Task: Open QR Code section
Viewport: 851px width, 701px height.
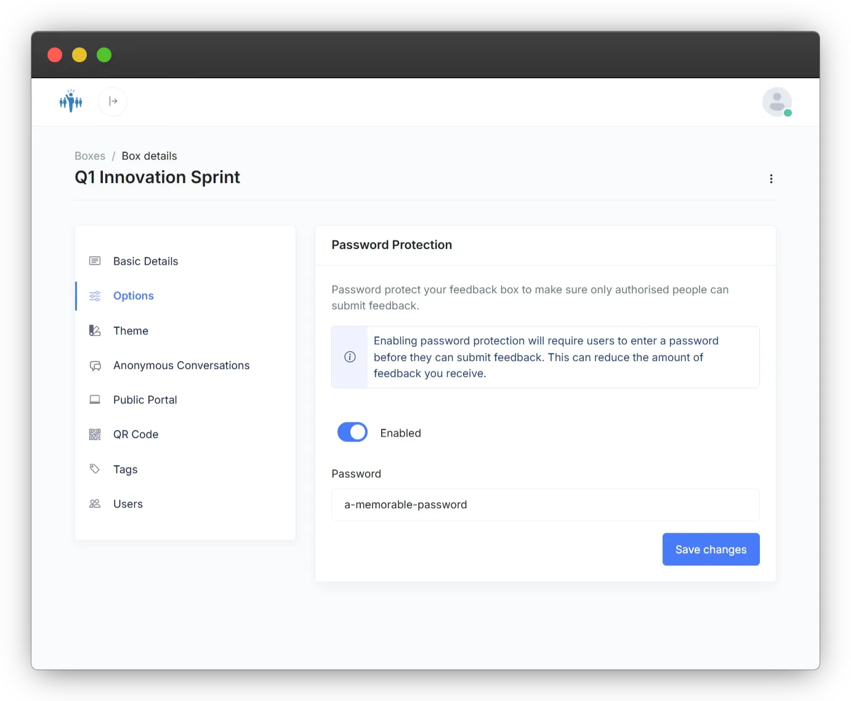Action: coord(185,434)
